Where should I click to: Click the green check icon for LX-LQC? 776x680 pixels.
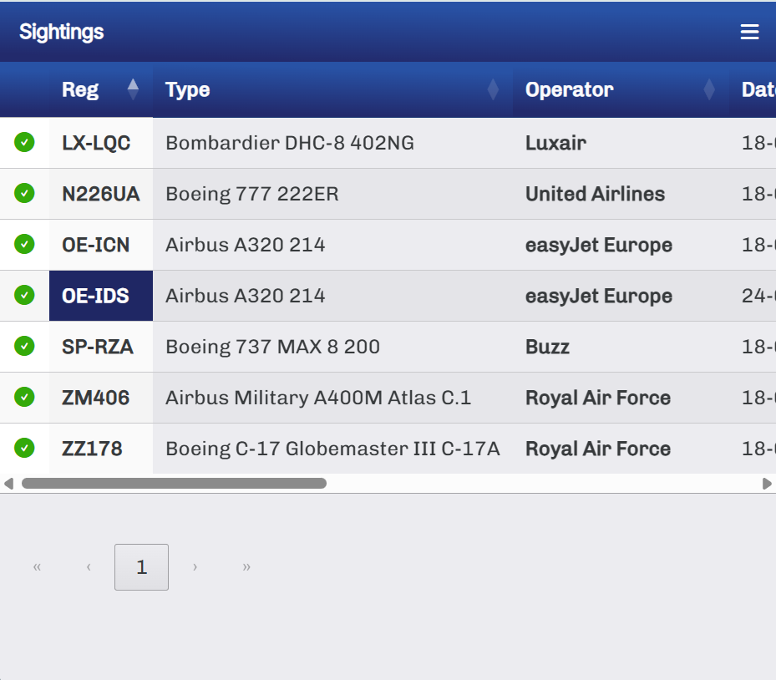point(24,142)
